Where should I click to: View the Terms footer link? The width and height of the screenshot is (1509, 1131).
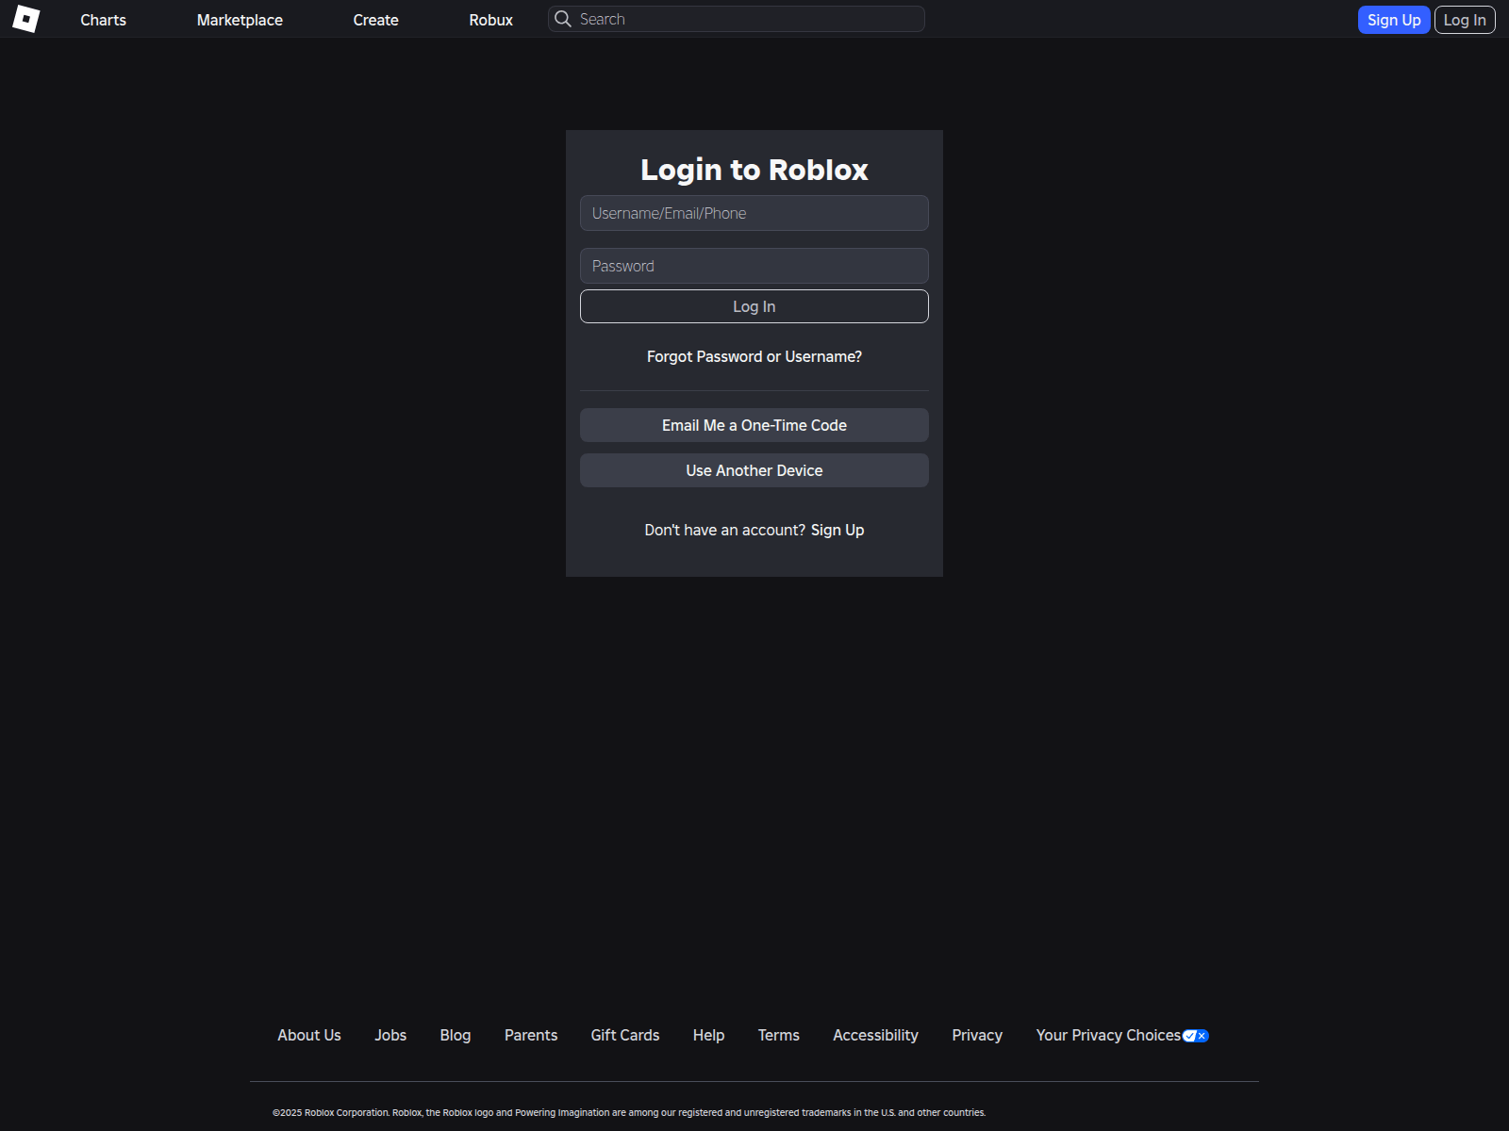(x=779, y=1035)
